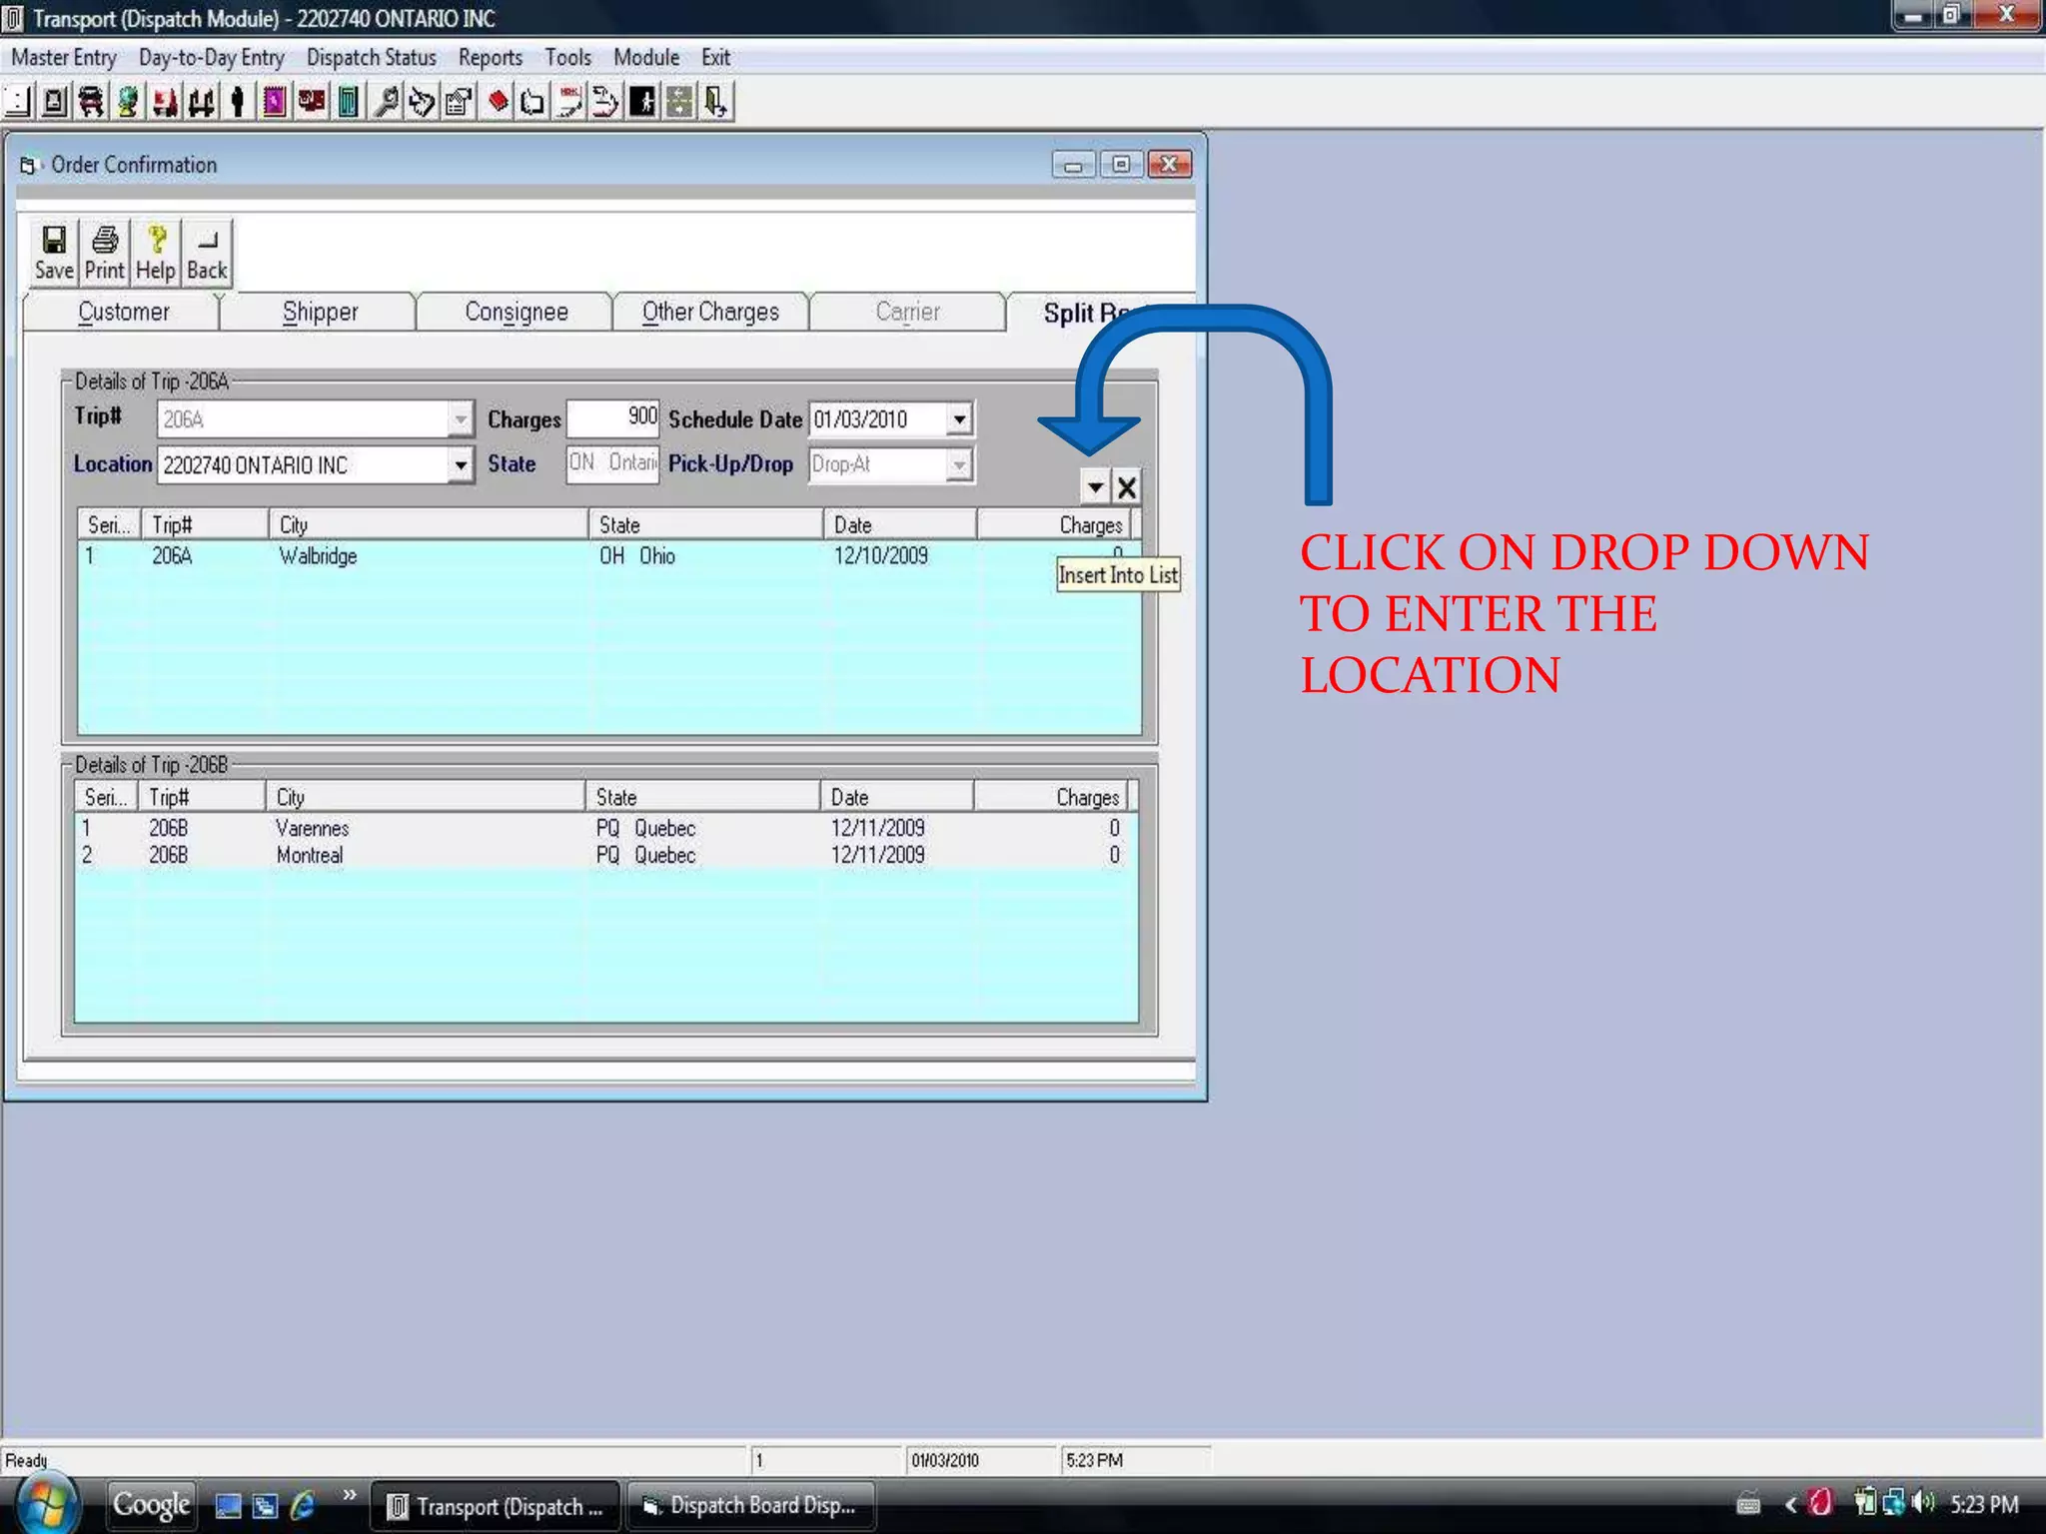Open the Reports menu
This screenshot has height=1534, width=2046.
tap(490, 58)
